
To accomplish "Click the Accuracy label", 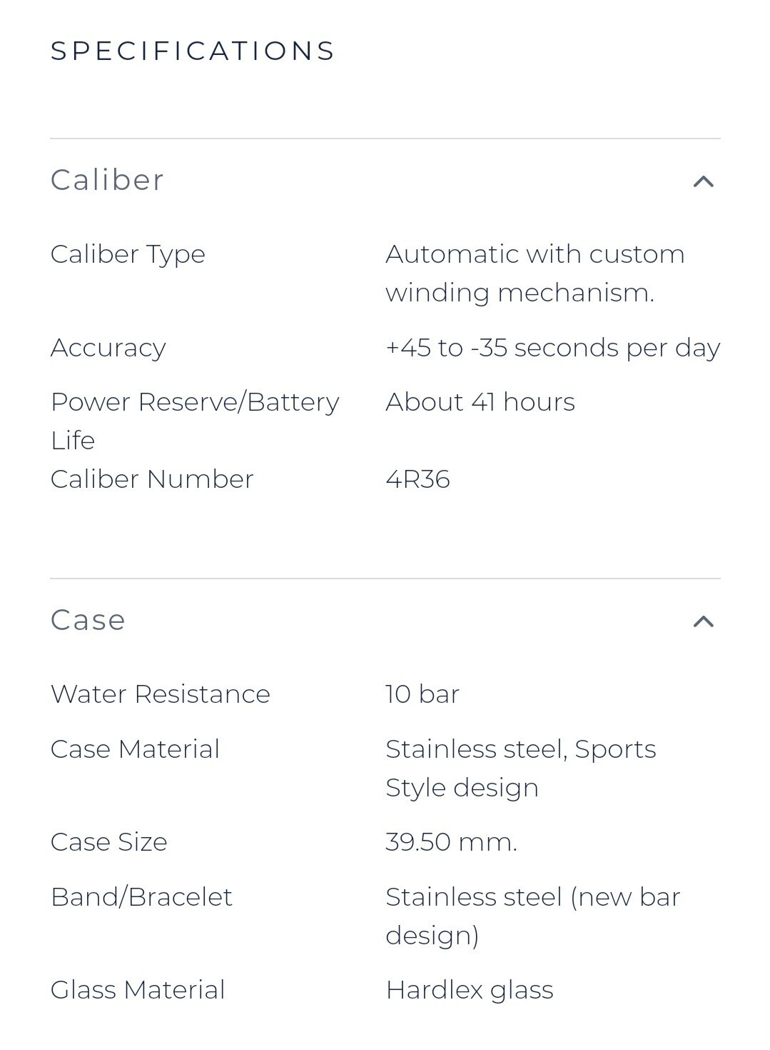I will coord(108,348).
